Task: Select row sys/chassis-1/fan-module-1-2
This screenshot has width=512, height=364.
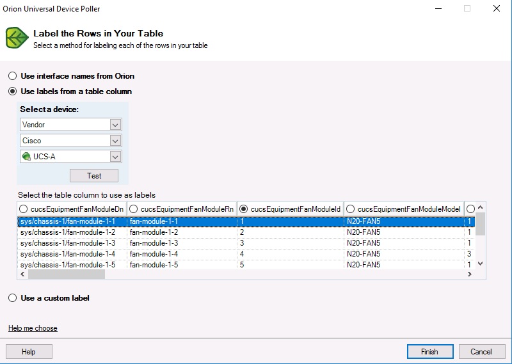Action: [246, 232]
